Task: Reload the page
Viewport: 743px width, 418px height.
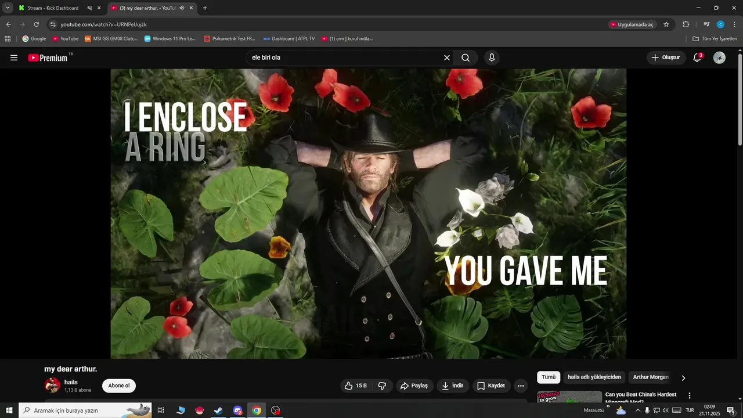Action: tap(36, 24)
